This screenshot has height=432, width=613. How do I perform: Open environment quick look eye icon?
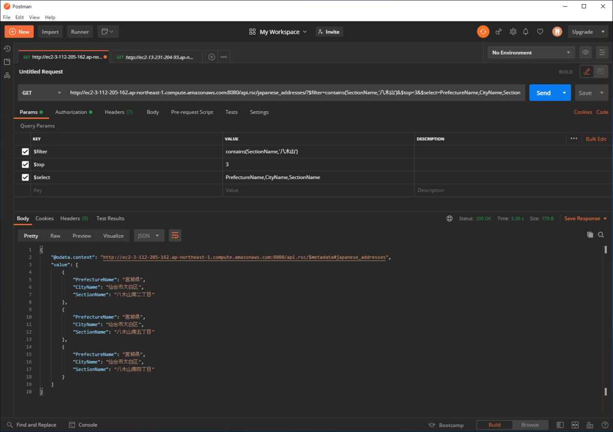coord(585,52)
